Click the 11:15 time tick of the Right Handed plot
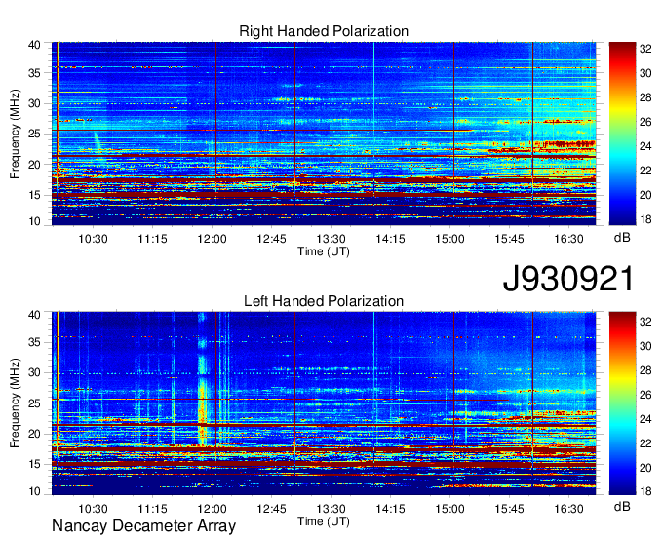Image resolution: width=663 pixels, height=538 pixels. click(153, 239)
